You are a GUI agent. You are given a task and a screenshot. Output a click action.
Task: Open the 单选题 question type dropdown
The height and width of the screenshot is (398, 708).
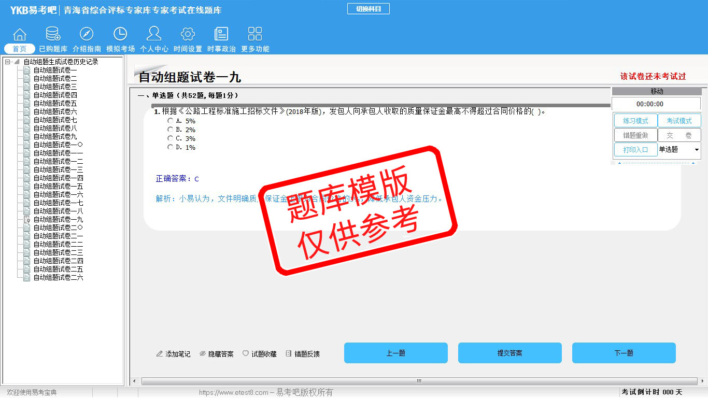click(x=696, y=150)
